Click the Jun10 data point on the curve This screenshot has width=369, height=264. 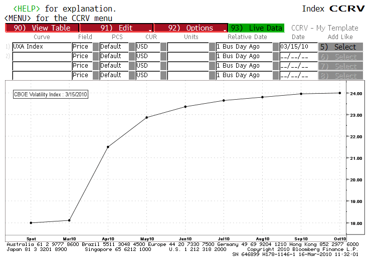[x=186, y=107]
